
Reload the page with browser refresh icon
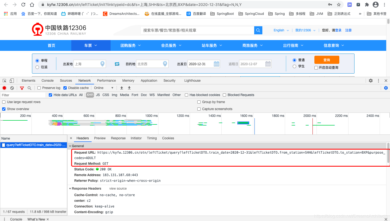[x=23, y=5]
